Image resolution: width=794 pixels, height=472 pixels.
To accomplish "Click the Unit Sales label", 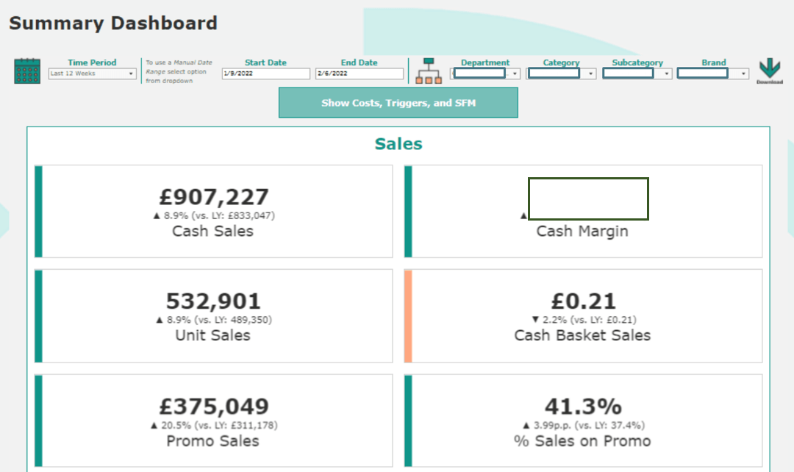I will (x=212, y=336).
